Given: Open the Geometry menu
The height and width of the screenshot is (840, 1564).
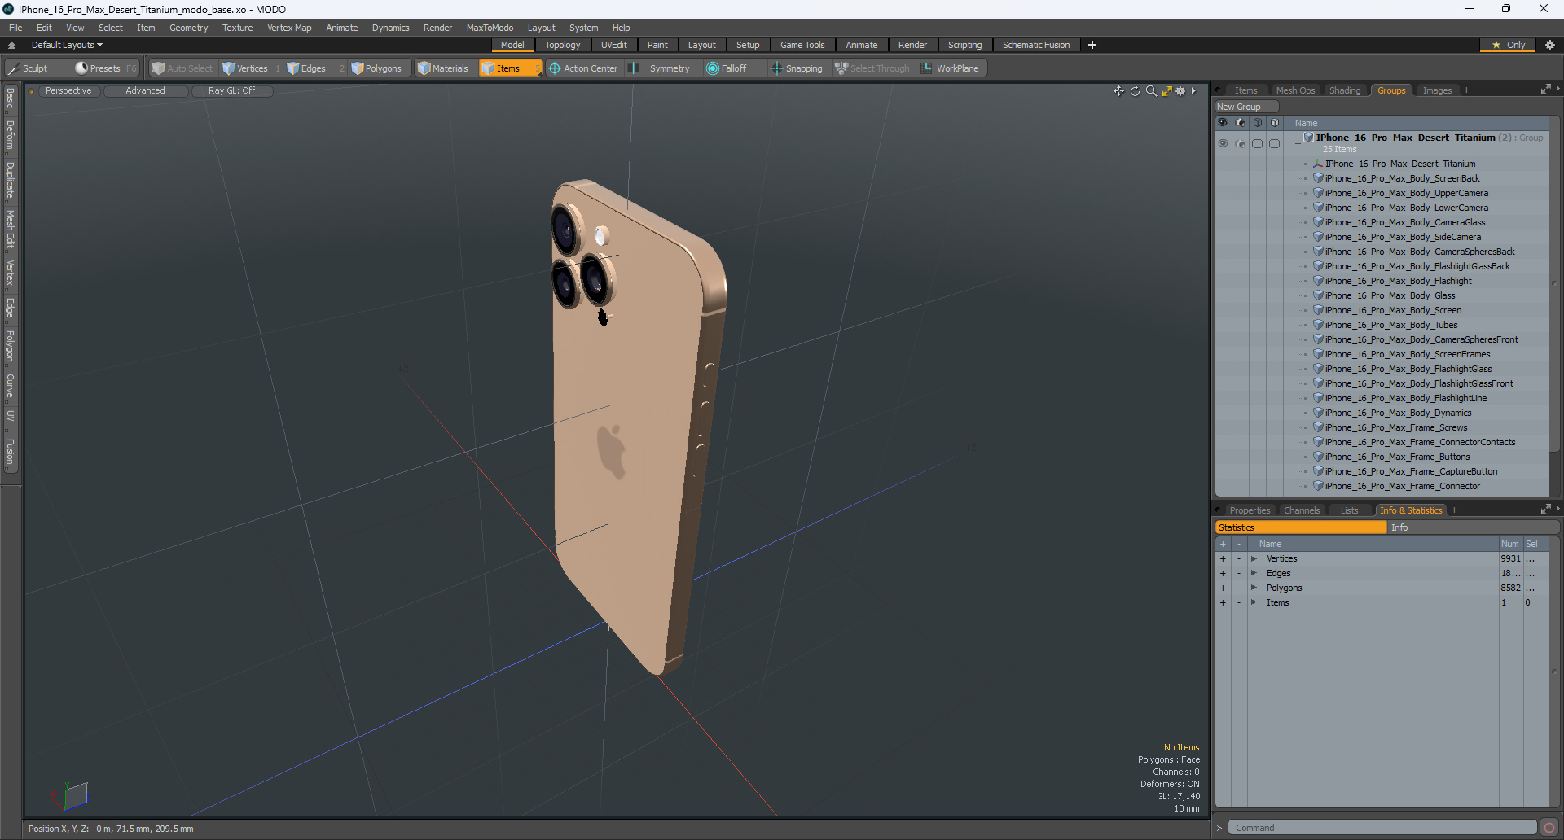Looking at the screenshot, I should (188, 28).
